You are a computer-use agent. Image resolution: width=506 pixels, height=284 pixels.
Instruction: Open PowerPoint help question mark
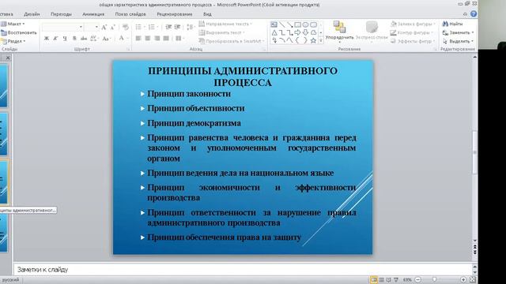[x=474, y=14]
